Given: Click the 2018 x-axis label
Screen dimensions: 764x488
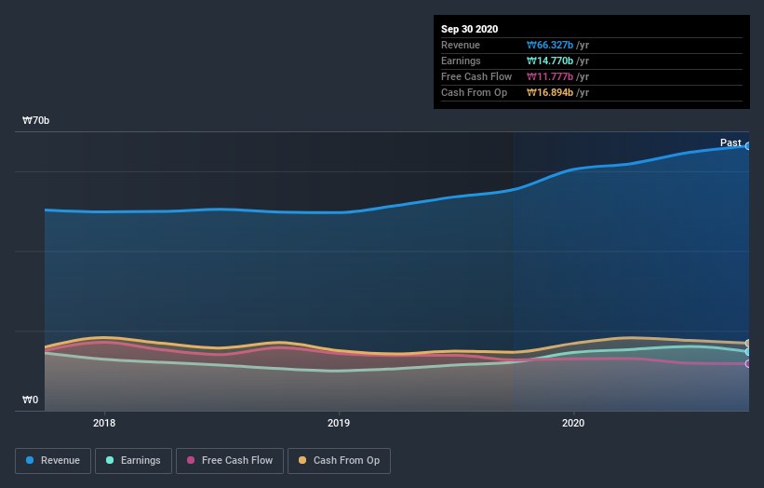Looking at the screenshot, I should (104, 423).
